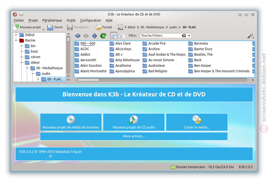Click the More actions button
Screen dimensions: 268x182
(134, 136)
